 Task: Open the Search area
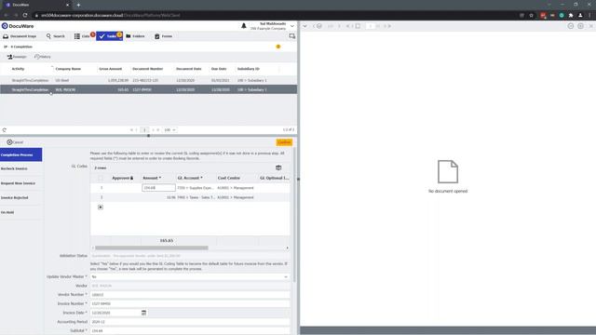(56, 36)
